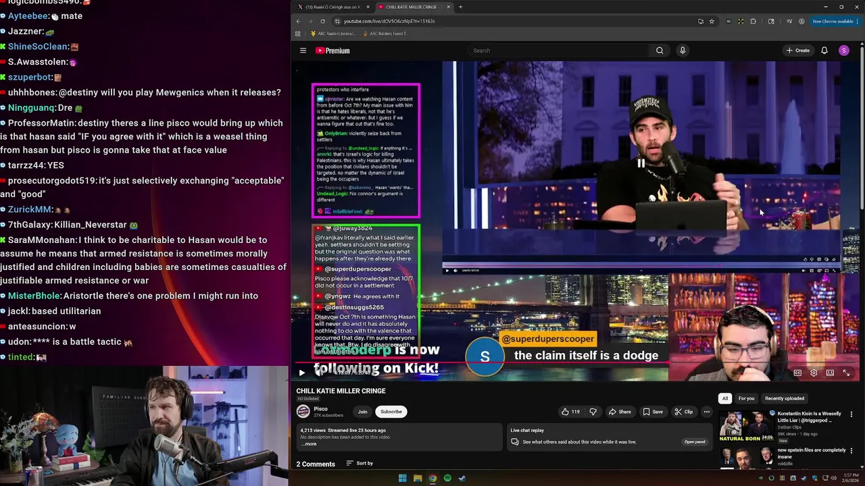Open Chrome extensions puzzle icon

(753, 21)
